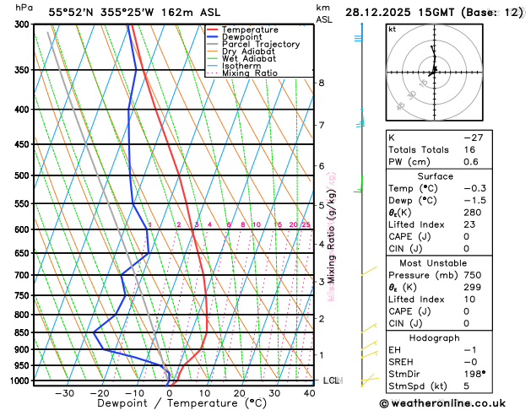This screenshot has width=531, height=410.
Task: Click the Most Unstable heading
Action: (433, 263)
